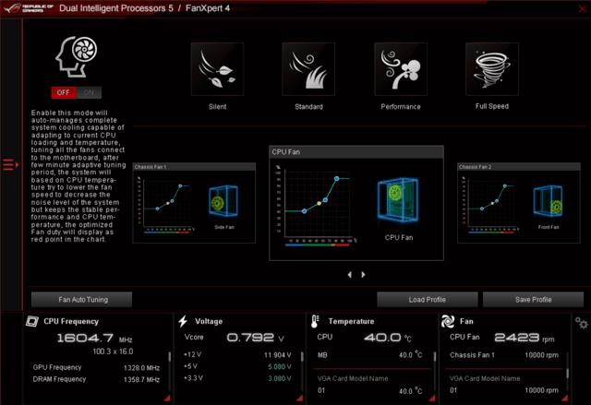Click the Fan panel fan icon

448,321
